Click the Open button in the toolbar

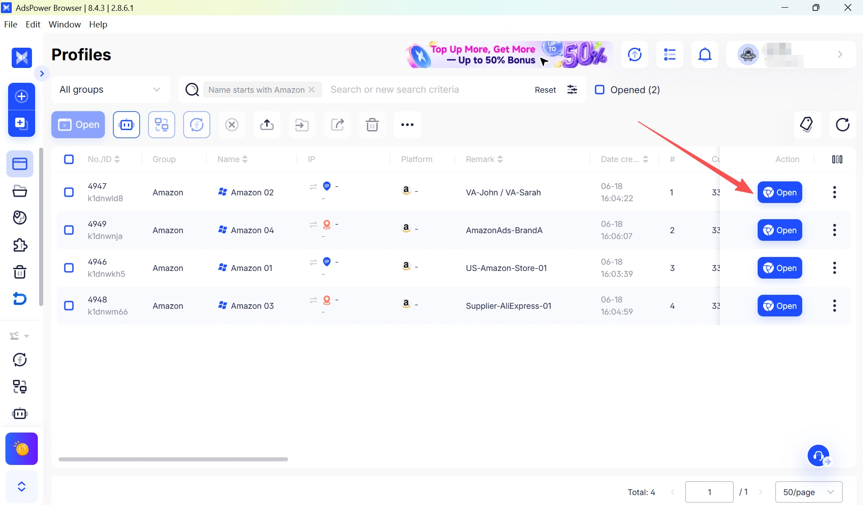pyautogui.click(x=78, y=125)
